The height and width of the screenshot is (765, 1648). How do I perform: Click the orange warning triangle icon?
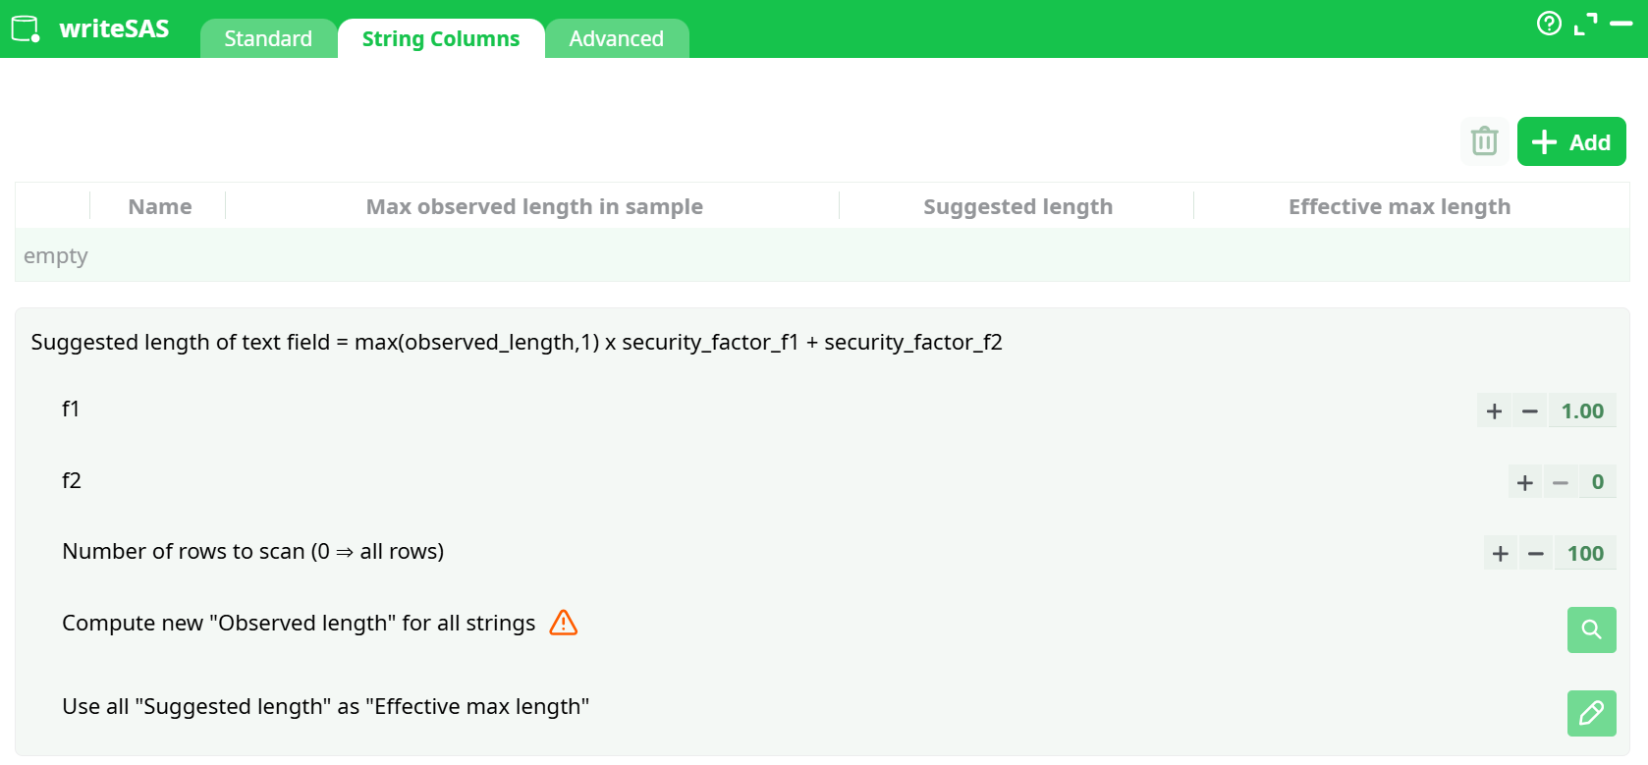pyautogui.click(x=564, y=623)
